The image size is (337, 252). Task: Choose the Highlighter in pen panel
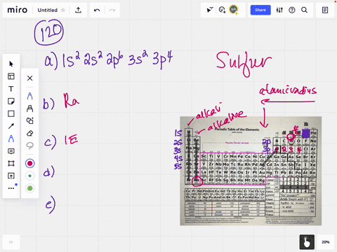[x=29, y=108]
